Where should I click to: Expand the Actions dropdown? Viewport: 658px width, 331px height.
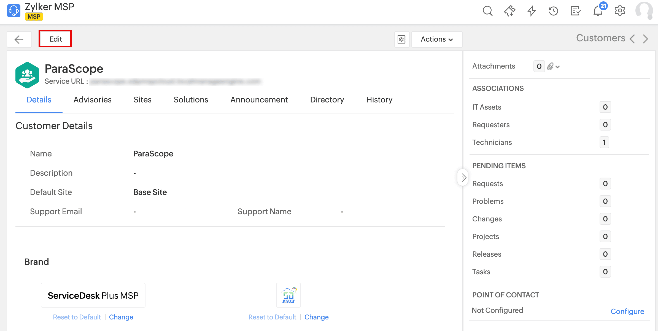[437, 39]
